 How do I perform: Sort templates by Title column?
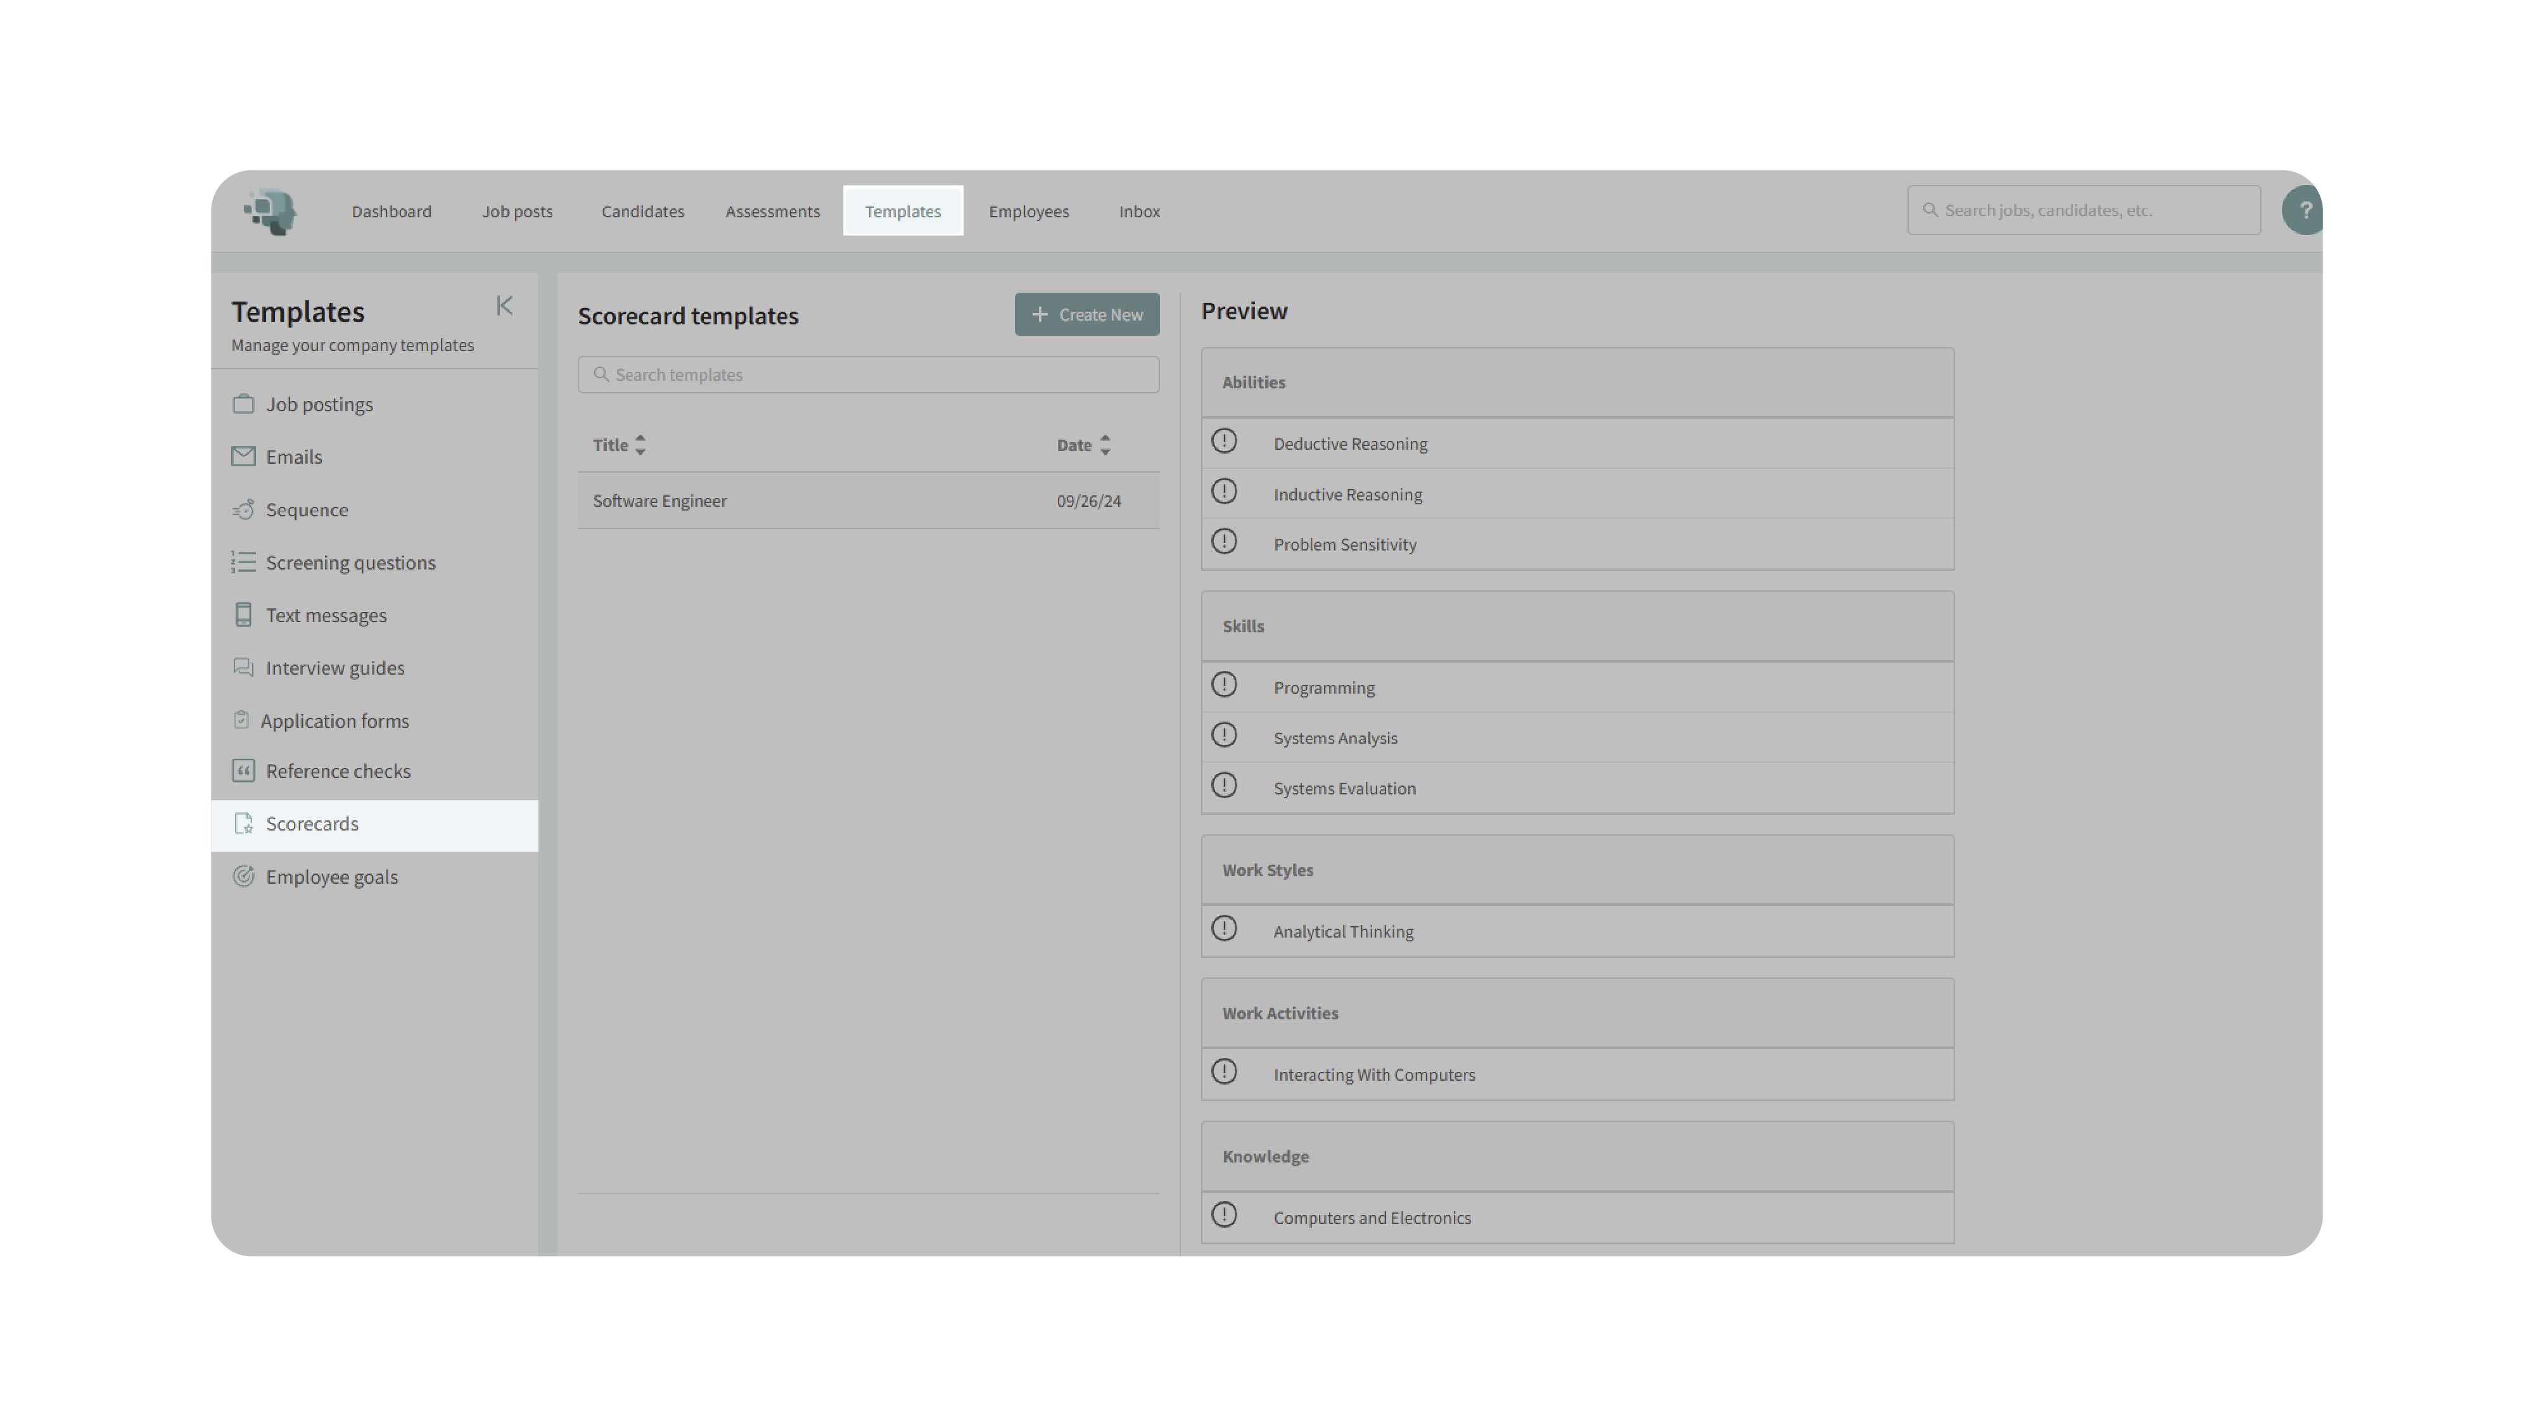(x=619, y=445)
